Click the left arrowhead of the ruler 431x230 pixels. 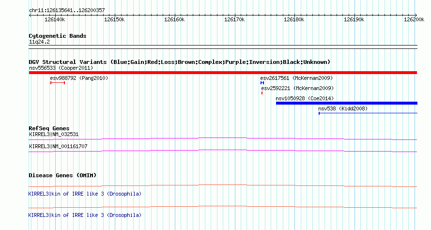30,15
